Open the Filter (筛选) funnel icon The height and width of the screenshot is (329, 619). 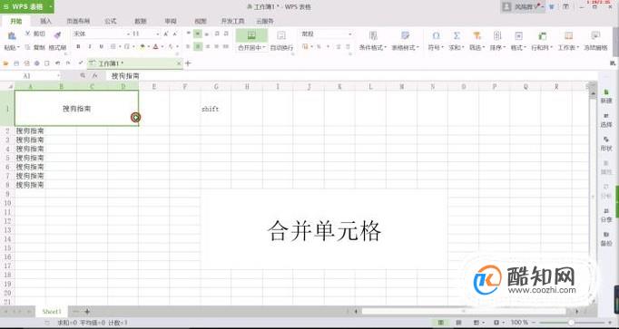pyautogui.click(x=477, y=36)
